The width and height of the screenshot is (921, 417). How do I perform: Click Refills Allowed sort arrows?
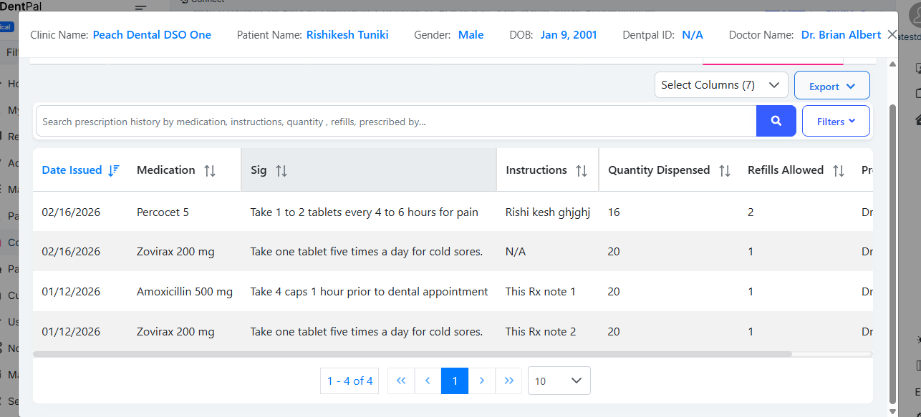click(838, 170)
